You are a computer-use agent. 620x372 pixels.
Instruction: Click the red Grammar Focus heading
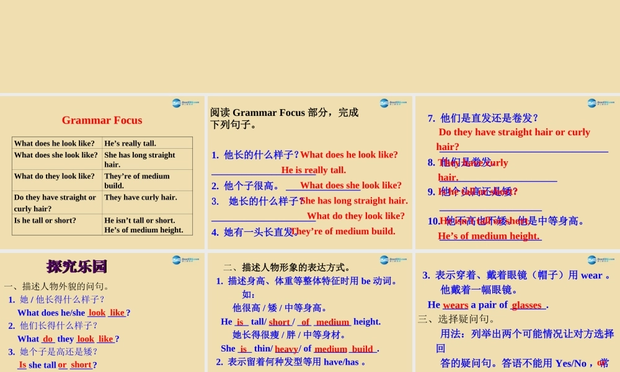point(102,120)
